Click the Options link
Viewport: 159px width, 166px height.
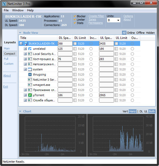[128, 16]
